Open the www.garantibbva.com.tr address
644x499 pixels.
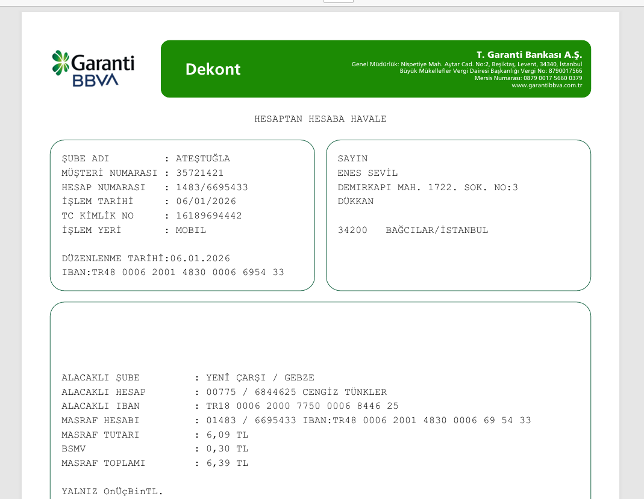[546, 85]
